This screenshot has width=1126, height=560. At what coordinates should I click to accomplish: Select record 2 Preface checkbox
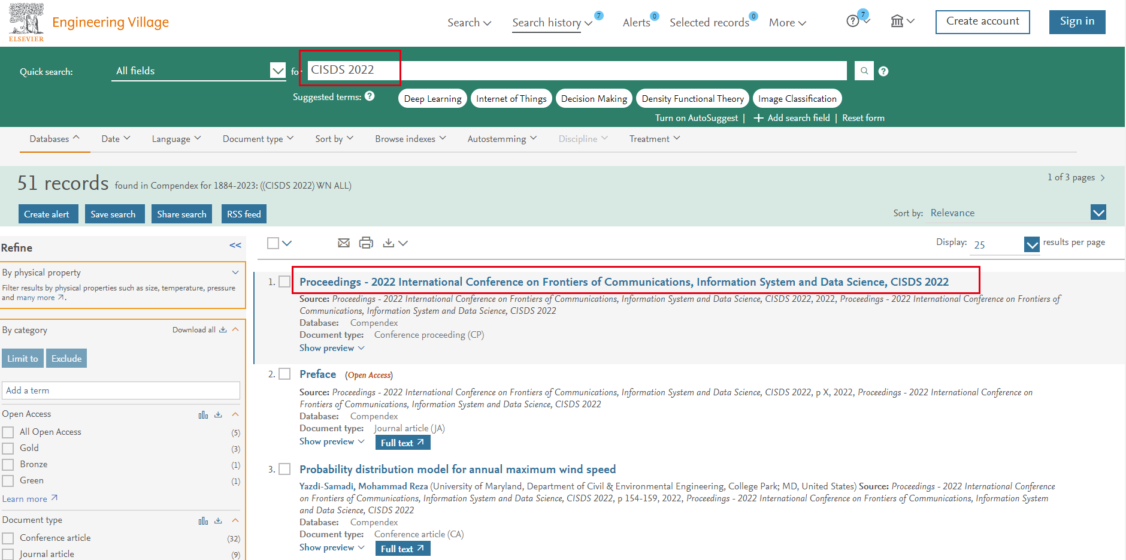tap(284, 374)
